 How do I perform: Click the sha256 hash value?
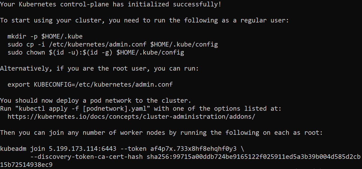[x=253, y=157]
